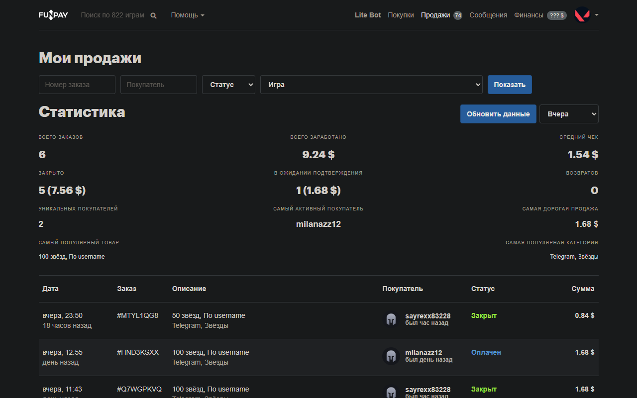This screenshot has width=637, height=398.
Task: Click the description '50 звёзд, По username'
Action: 209,315
